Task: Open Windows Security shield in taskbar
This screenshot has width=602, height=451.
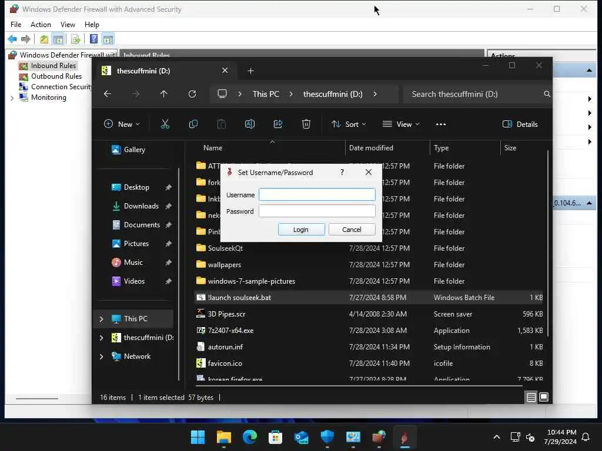Action: [x=327, y=437]
